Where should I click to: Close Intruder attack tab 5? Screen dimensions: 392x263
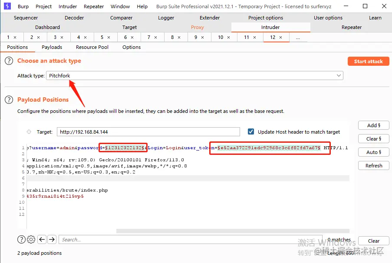point(109,37)
